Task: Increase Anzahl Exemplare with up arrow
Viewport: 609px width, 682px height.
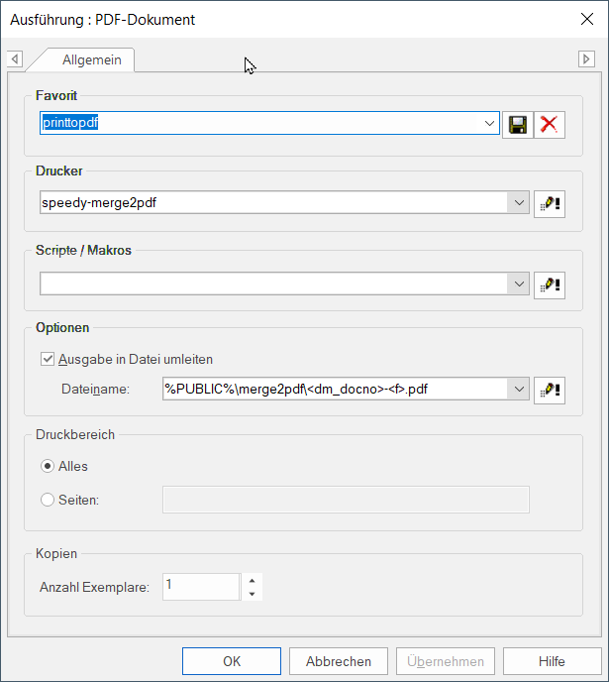Action: (253, 580)
